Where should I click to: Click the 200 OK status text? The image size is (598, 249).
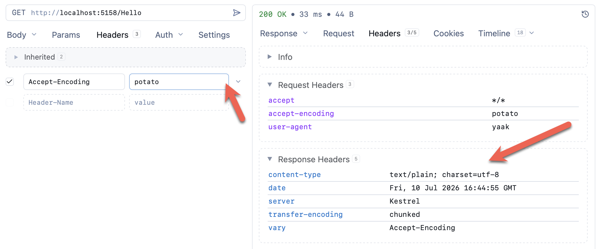[x=273, y=14]
